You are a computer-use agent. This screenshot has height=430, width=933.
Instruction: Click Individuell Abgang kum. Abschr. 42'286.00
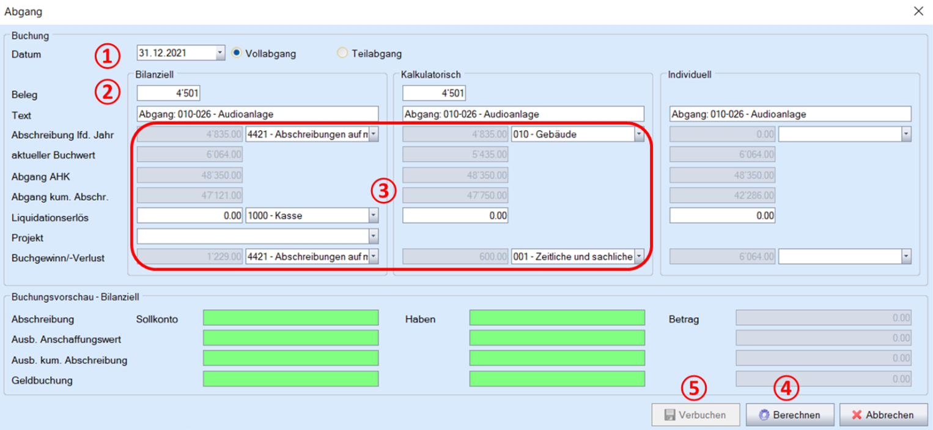coord(723,196)
